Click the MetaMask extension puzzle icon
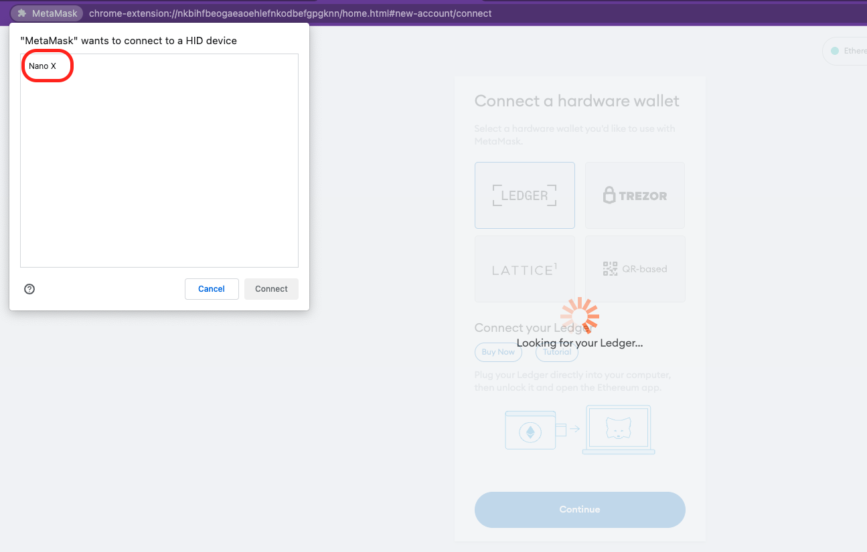Image resolution: width=867 pixels, height=552 pixels. [22, 13]
